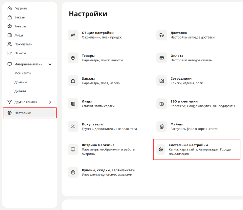
Task: Click the box icon tile for Товары settings
Action: pyautogui.click(x=73, y=58)
